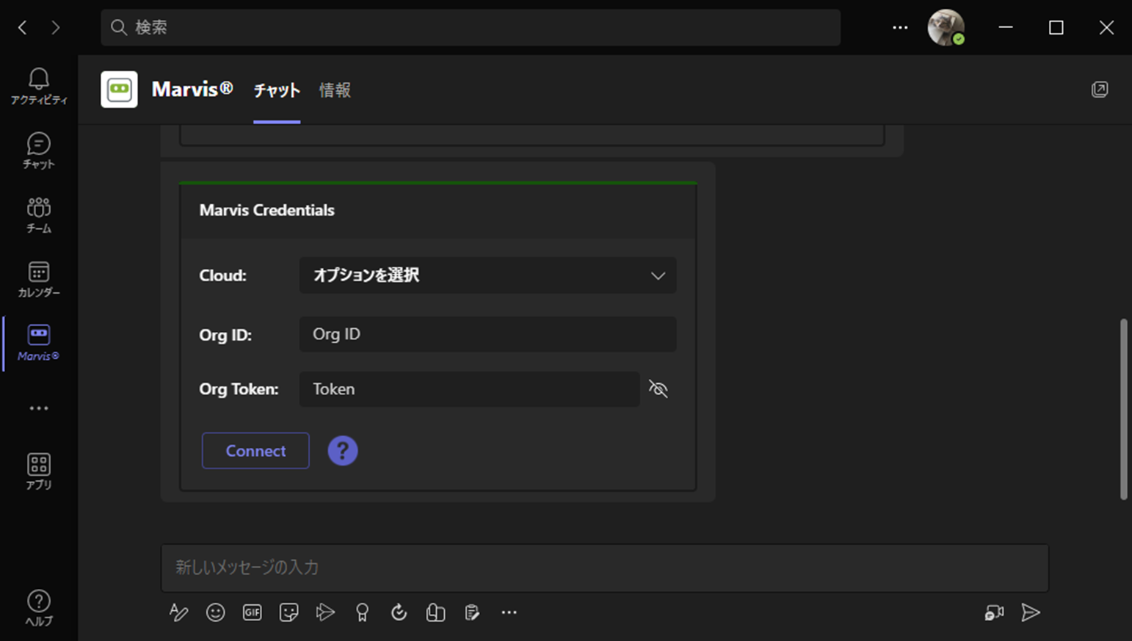Click the send message arrow
This screenshot has height=641, width=1132.
click(x=1031, y=612)
